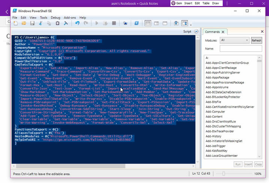Start PowerShell in a separate window

(x=137, y=23)
